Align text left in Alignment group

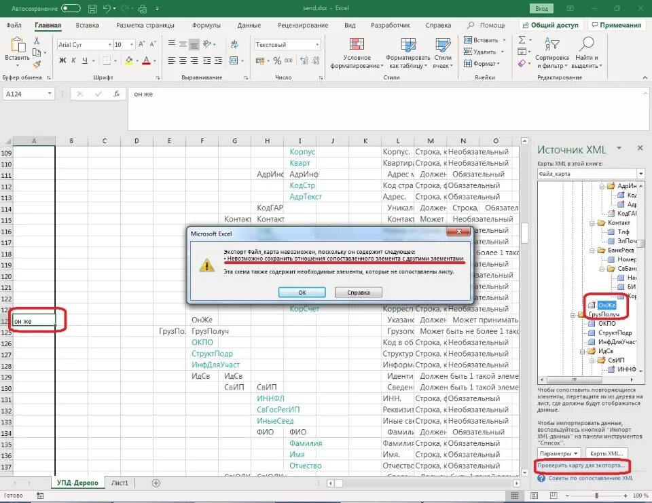click(171, 60)
